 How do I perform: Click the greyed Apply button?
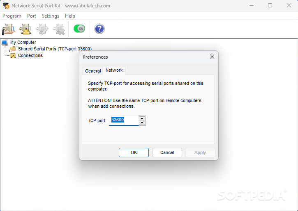[200, 152]
